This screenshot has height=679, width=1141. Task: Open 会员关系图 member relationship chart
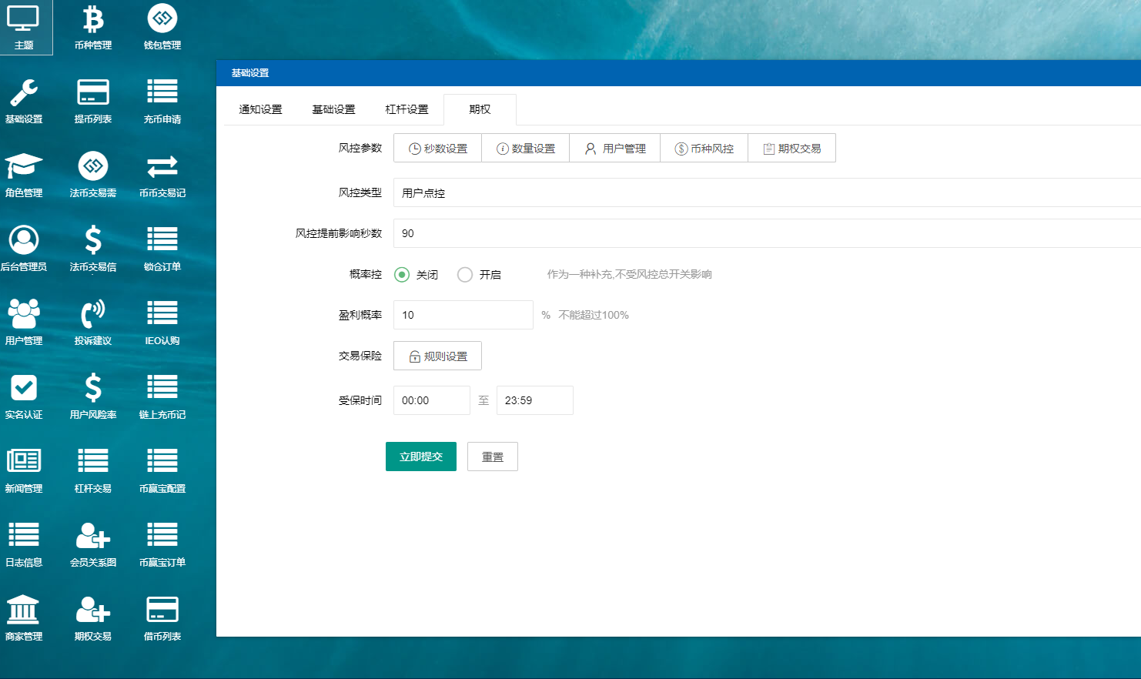click(92, 544)
